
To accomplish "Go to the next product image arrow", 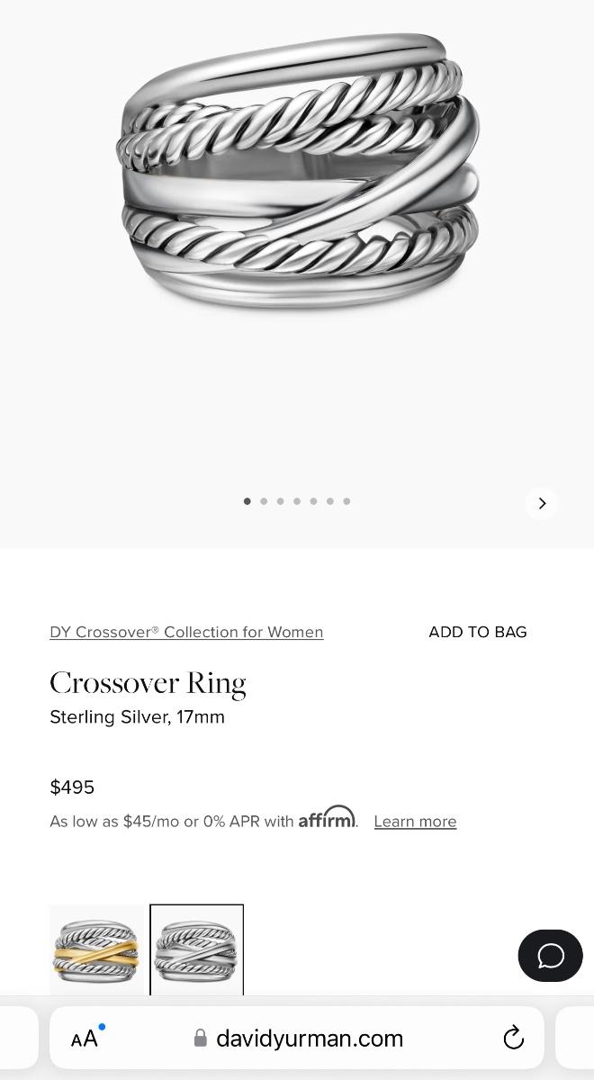I will (x=542, y=503).
